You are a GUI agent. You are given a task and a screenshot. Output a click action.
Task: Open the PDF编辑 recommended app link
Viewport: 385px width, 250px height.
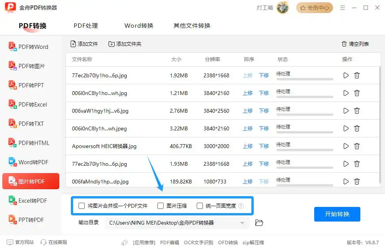(x=169, y=242)
